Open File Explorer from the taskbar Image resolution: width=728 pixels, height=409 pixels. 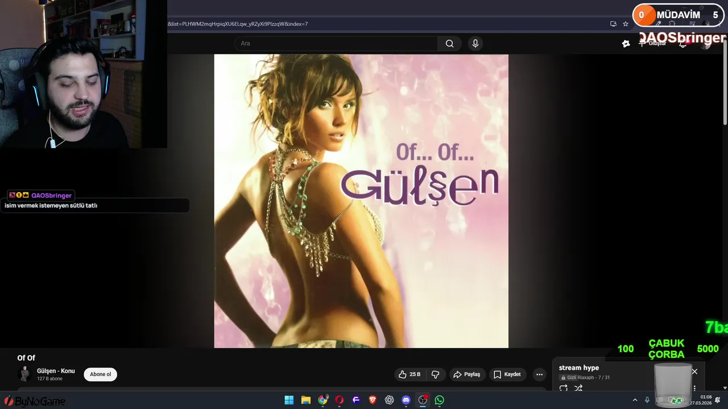305,400
